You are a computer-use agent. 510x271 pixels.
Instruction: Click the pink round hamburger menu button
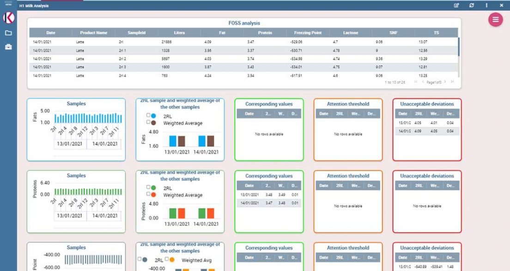[495, 19]
